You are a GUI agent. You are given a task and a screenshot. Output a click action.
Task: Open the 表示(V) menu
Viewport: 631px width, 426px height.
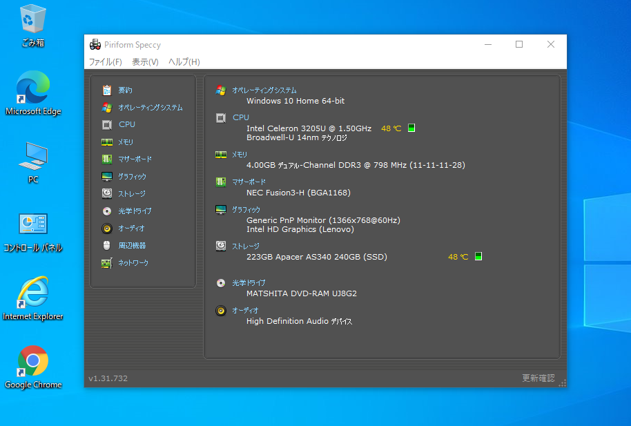click(145, 62)
